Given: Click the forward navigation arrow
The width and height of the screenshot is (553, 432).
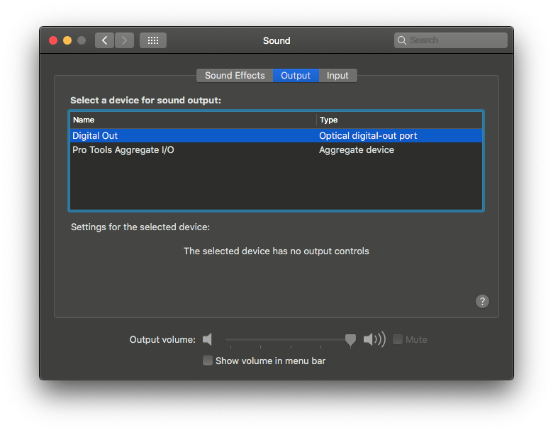Looking at the screenshot, I should click(x=124, y=40).
